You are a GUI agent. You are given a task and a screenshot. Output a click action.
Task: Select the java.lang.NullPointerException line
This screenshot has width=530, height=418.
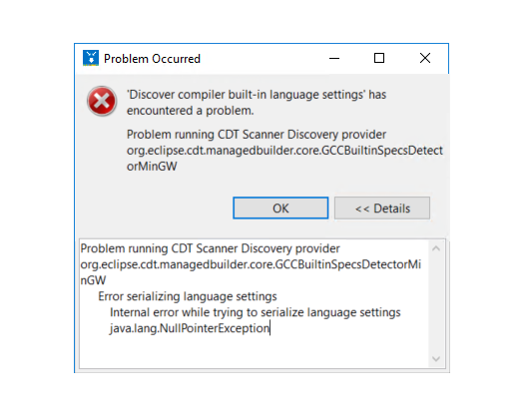coord(190,328)
